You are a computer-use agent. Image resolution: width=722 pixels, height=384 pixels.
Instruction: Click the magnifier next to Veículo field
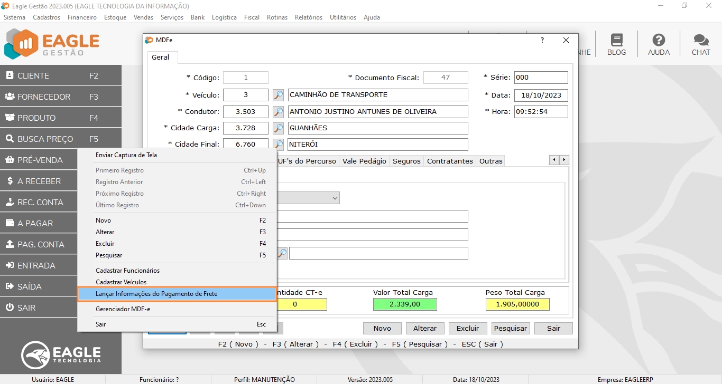click(x=279, y=95)
